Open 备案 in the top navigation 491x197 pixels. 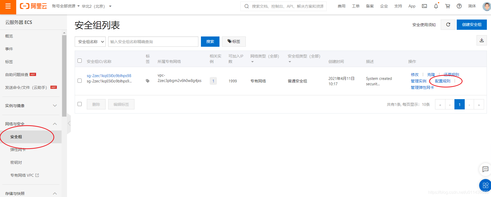click(x=370, y=6)
